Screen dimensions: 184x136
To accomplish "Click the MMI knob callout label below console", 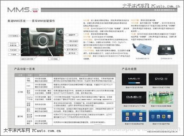I will (54, 59).
